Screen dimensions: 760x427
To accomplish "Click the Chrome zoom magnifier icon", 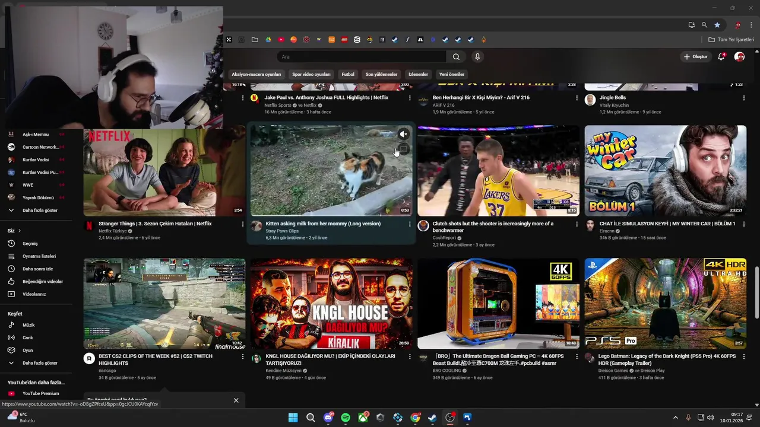I will coord(704,25).
